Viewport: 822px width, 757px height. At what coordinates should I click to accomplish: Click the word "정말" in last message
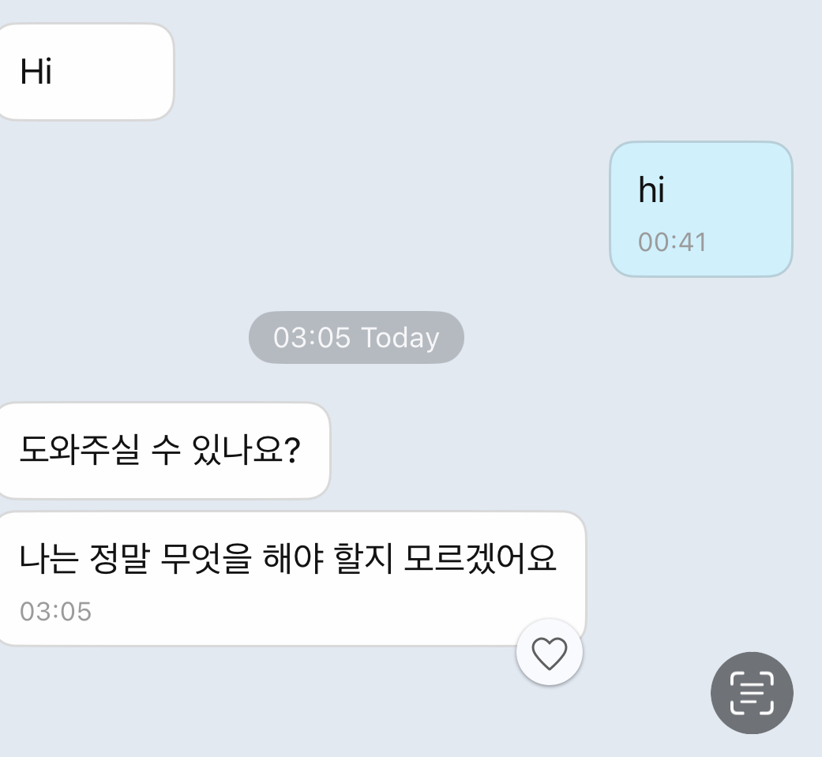120,560
